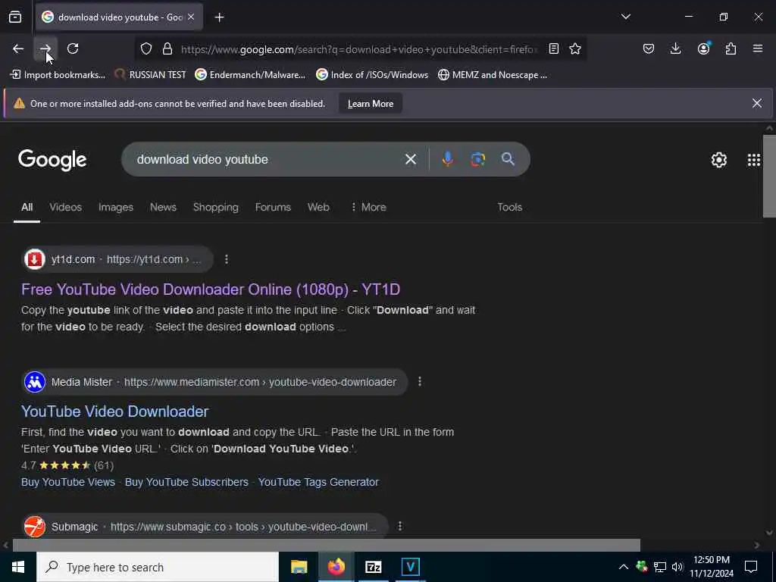Toggle reader view in address bar

pos(554,48)
